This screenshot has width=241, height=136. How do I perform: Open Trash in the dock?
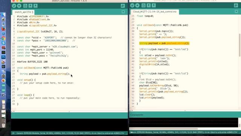3,125
